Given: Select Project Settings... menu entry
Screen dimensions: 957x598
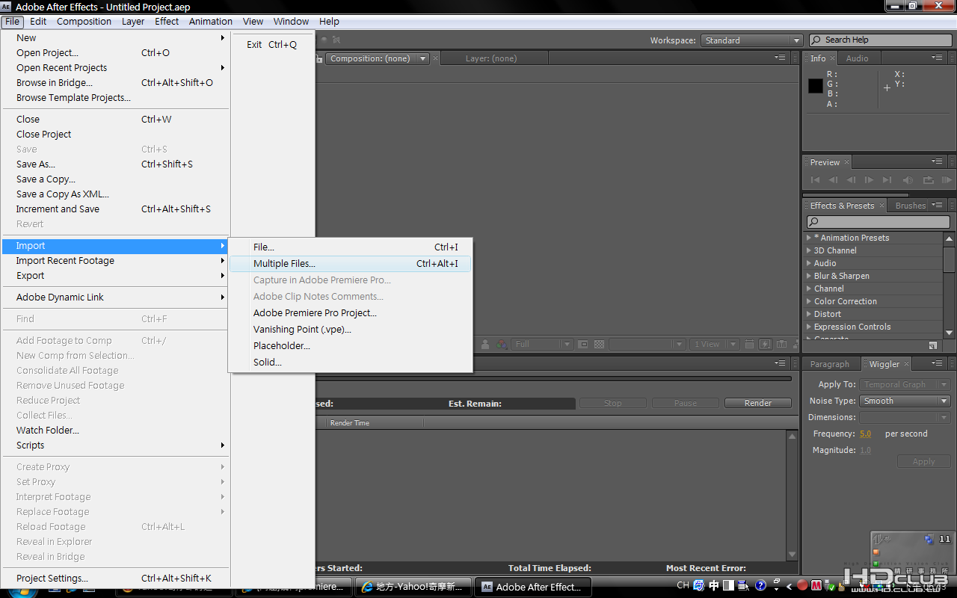Looking at the screenshot, I should 115,578.
